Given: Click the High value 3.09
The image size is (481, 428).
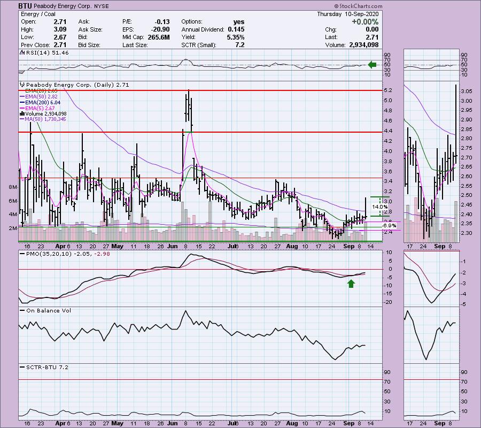Looking at the screenshot, I should tap(60, 29).
